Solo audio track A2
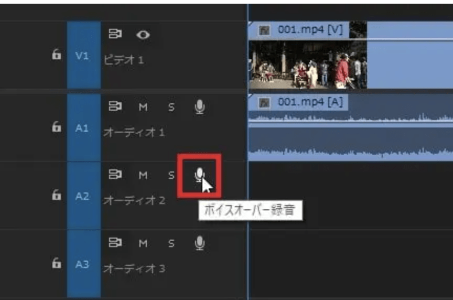The height and width of the screenshot is (300, 453). 171,175
